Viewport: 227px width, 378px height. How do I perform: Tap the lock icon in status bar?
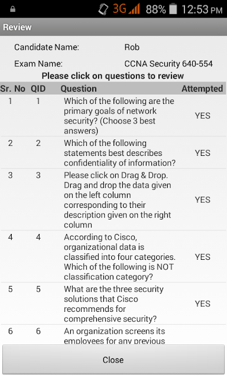click(x=13, y=9)
